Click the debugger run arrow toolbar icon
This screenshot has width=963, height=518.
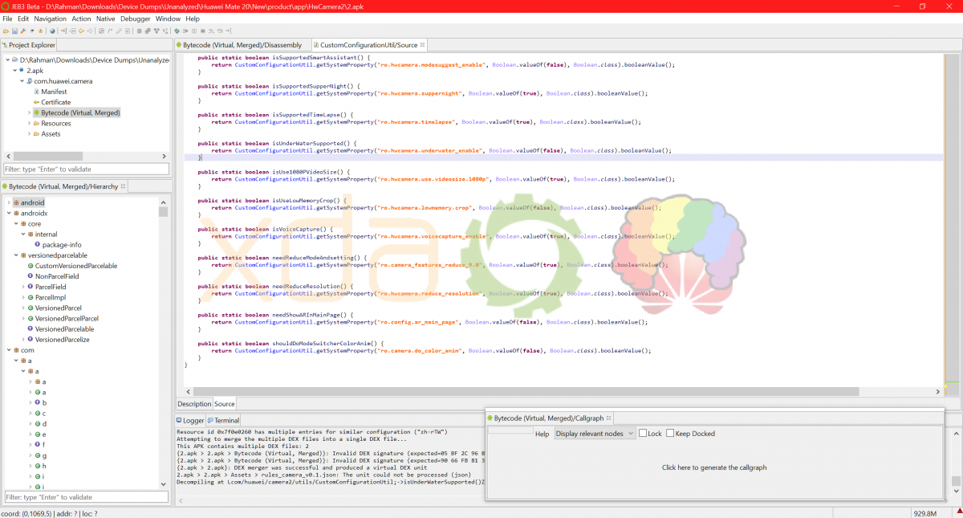pos(185,31)
